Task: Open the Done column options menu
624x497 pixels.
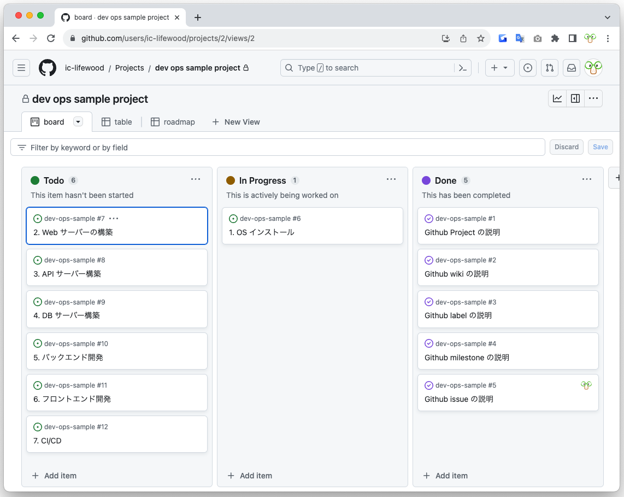Action: point(587,179)
